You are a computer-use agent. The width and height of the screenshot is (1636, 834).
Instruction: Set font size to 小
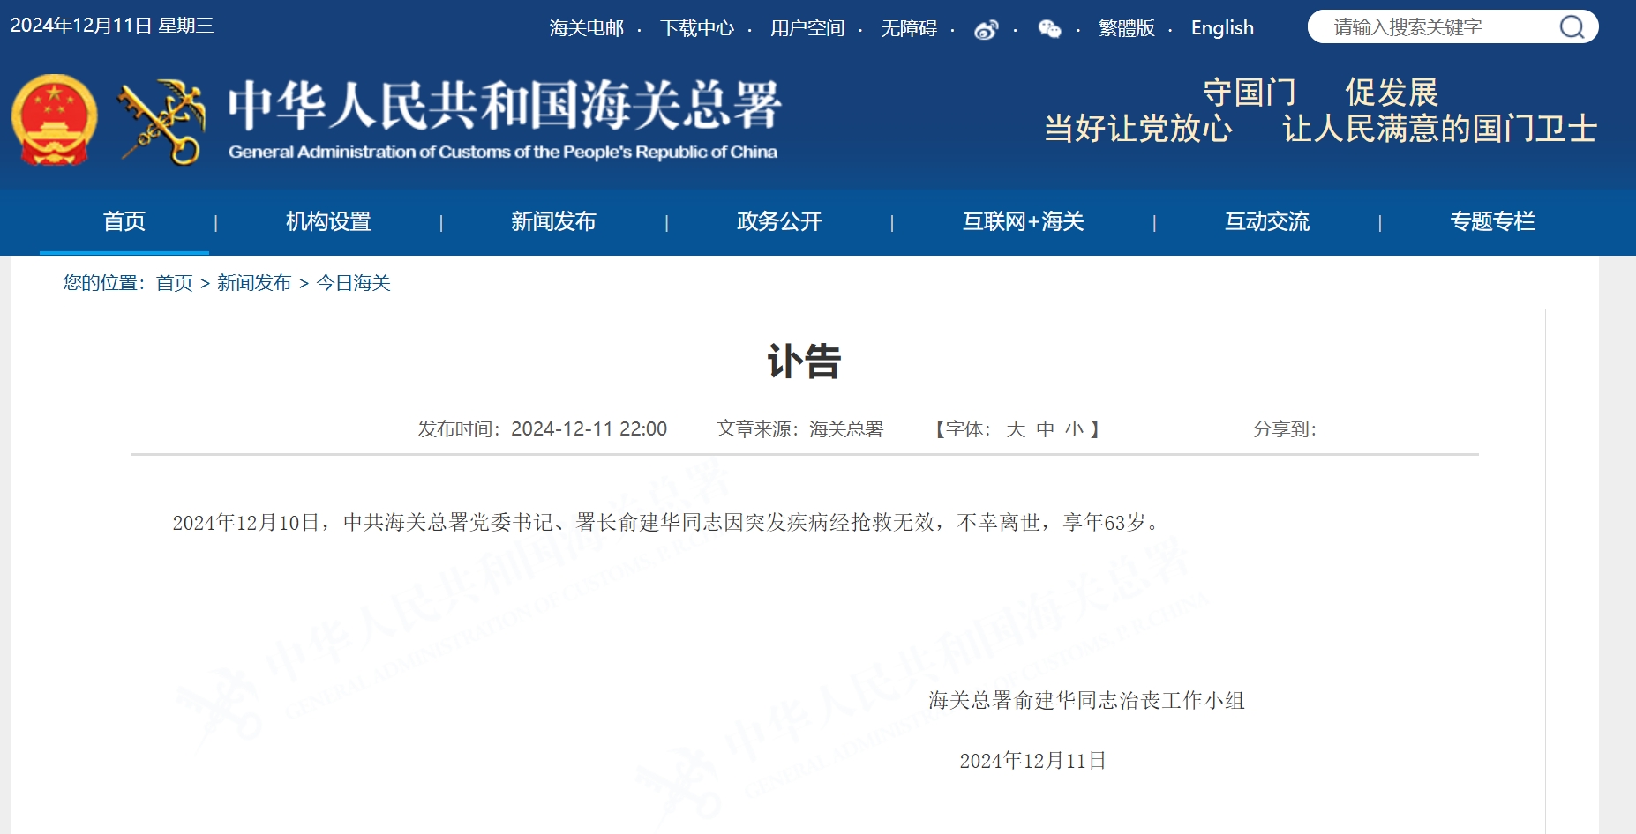(1074, 429)
